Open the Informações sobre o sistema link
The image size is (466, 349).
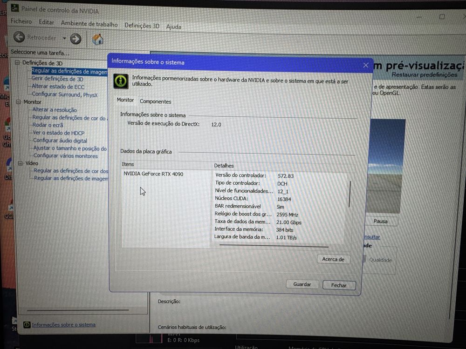click(x=63, y=325)
